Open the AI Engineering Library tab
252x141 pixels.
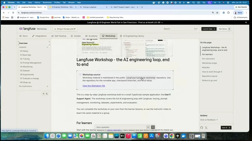(x=132, y=36)
